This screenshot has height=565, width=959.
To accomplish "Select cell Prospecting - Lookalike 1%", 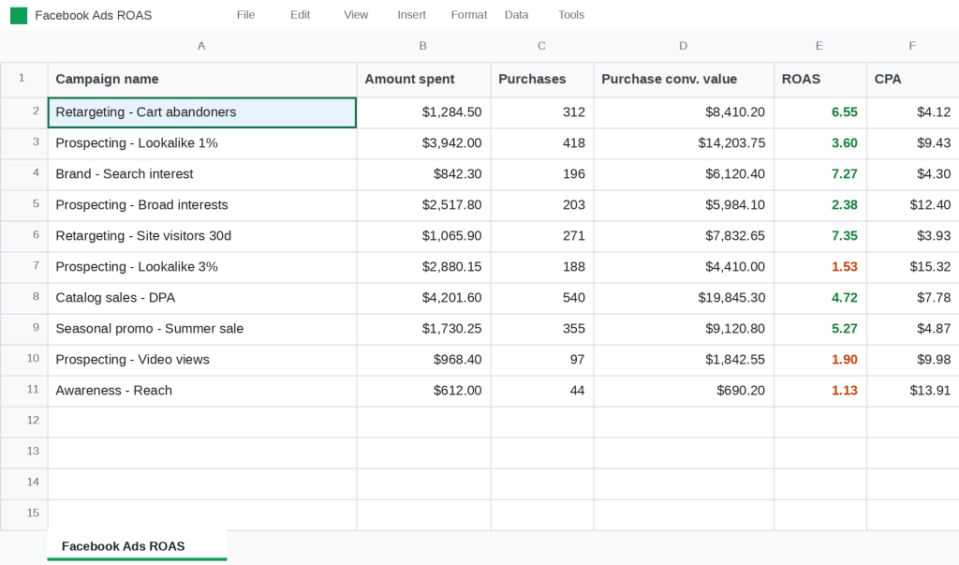I will coord(202,144).
